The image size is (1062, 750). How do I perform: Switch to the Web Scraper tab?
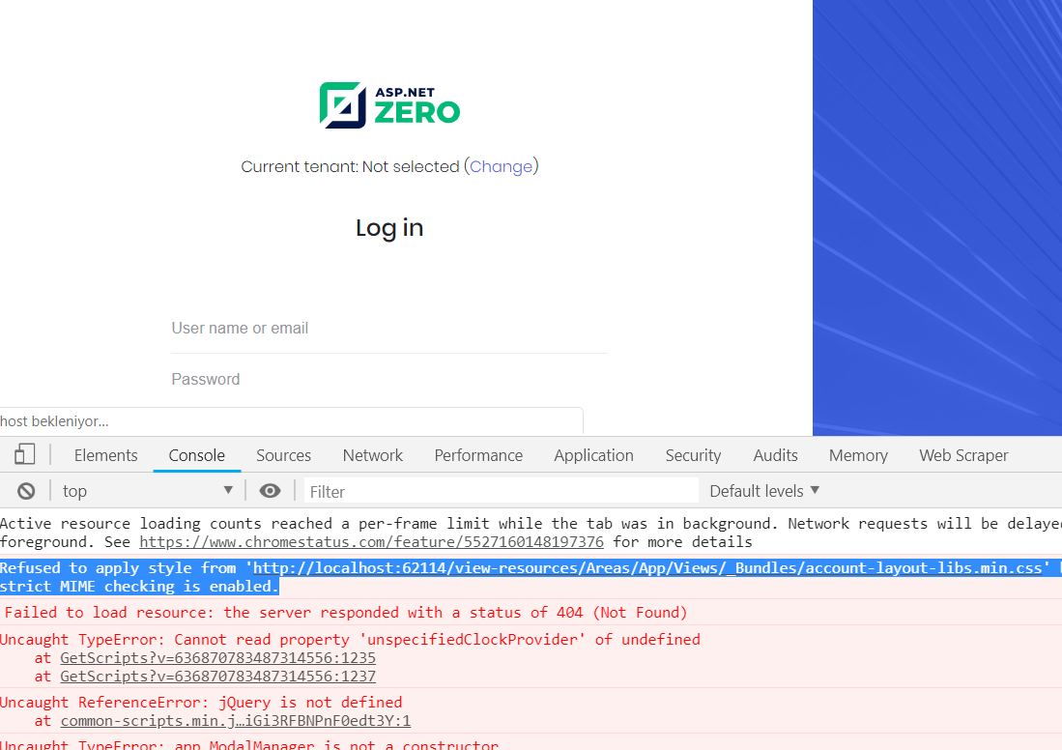pos(963,455)
